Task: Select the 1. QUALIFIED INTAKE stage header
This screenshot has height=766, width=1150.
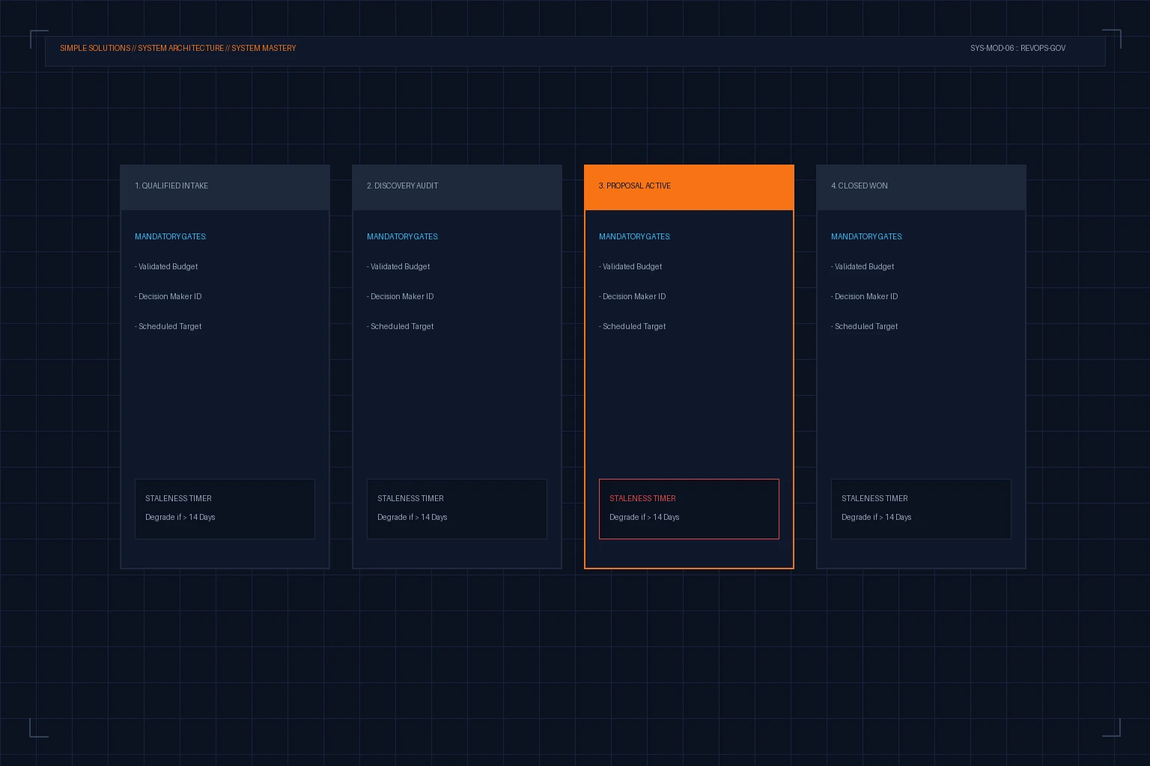Action: [x=225, y=187]
